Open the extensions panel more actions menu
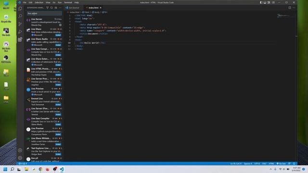308x173 pixels. coord(60,8)
